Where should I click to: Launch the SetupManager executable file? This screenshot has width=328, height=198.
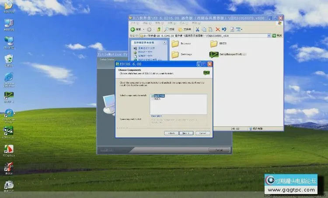click(x=214, y=55)
